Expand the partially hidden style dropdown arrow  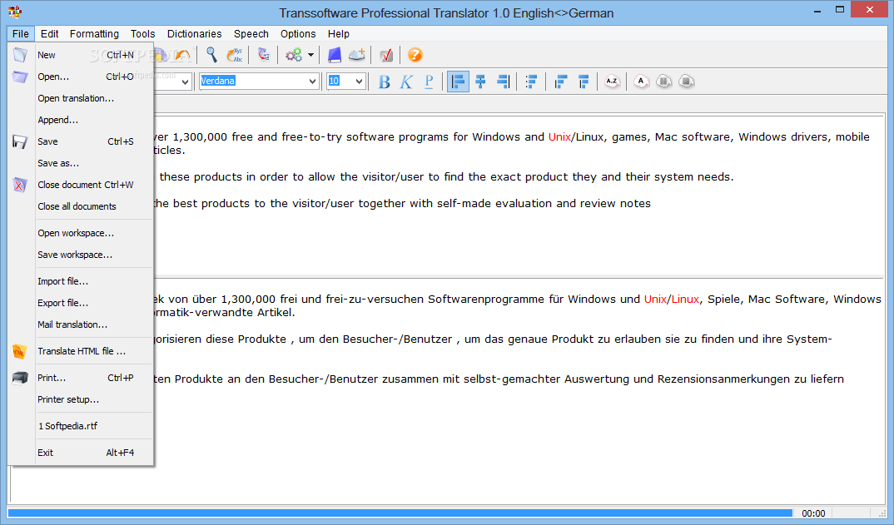(185, 82)
